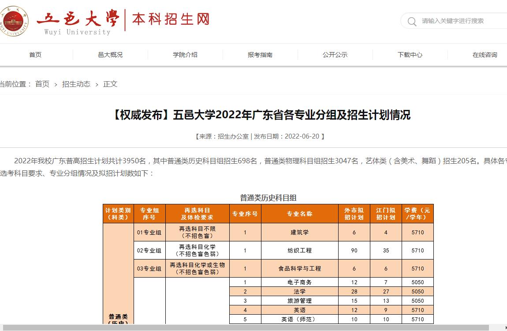
Task: Click the search magnifier icon
Action: tap(412, 21)
